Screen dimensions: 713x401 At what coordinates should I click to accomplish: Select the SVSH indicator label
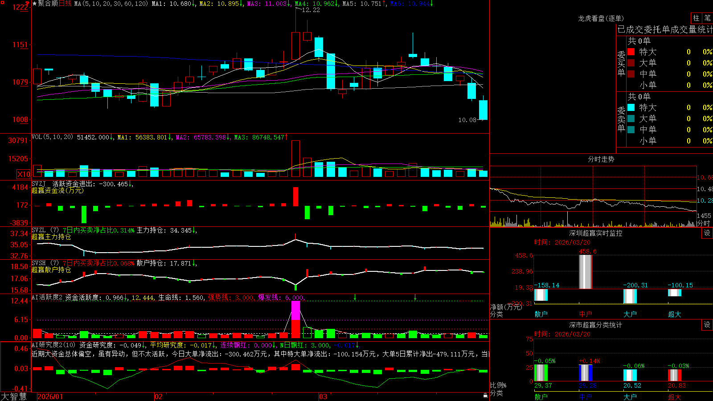click(39, 263)
